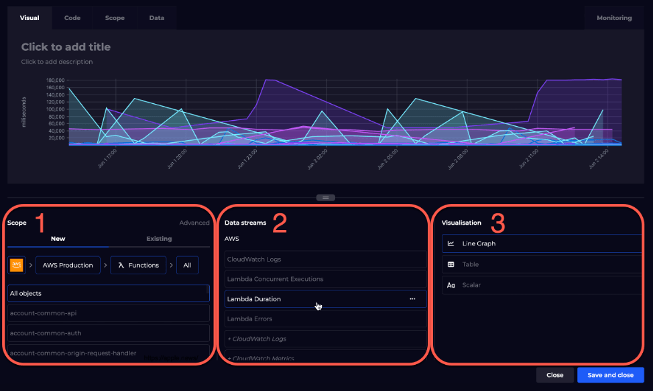Enable the Lambda Errors data stream

(302, 319)
